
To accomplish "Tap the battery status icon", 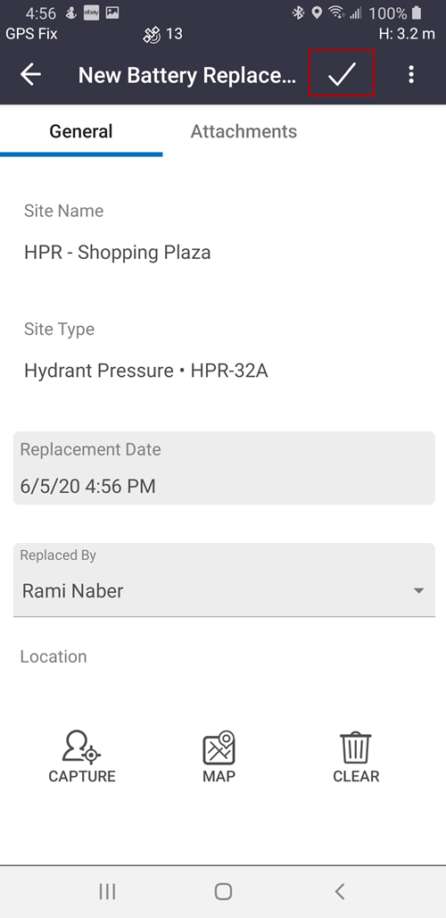I will 417,13.
